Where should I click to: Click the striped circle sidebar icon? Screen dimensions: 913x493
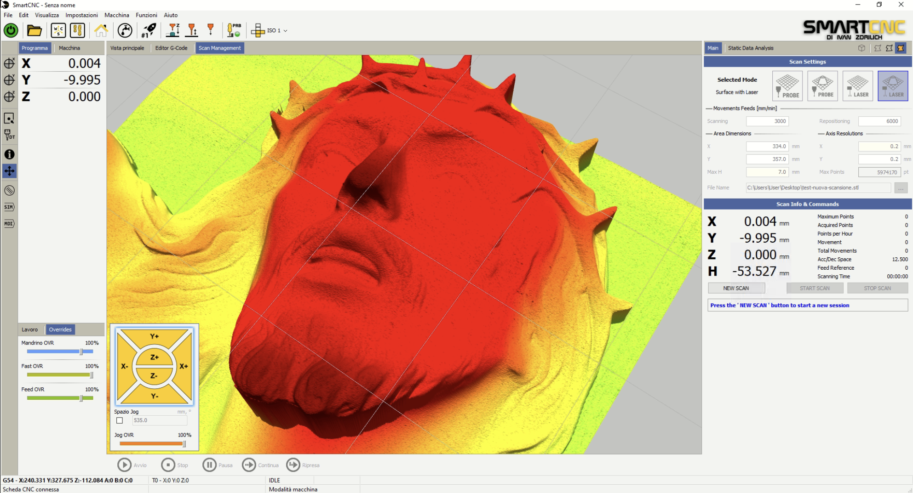click(x=9, y=190)
